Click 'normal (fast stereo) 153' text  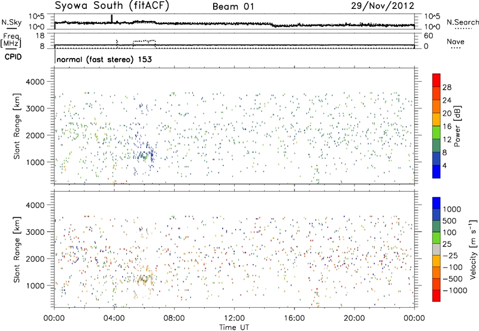(104, 59)
